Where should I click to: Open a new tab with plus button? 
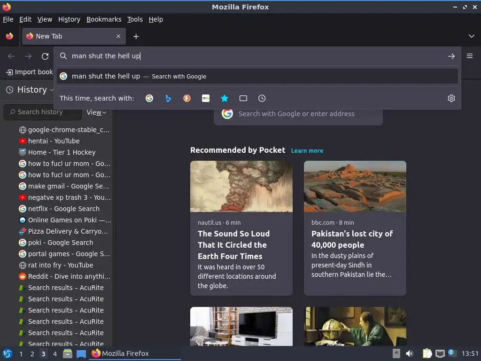click(x=136, y=37)
